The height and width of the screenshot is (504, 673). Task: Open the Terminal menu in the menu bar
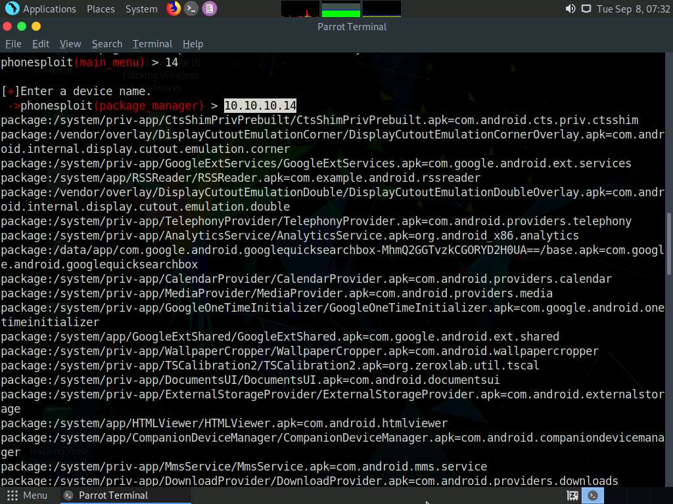[152, 44]
